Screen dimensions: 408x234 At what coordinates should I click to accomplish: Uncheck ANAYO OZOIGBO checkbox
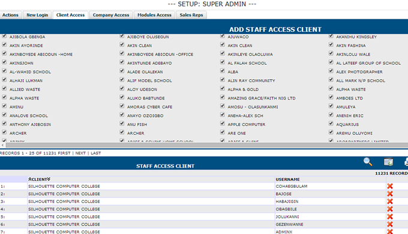[122, 115]
